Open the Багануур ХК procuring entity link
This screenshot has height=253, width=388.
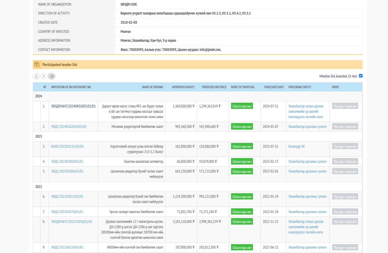(296, 146)
